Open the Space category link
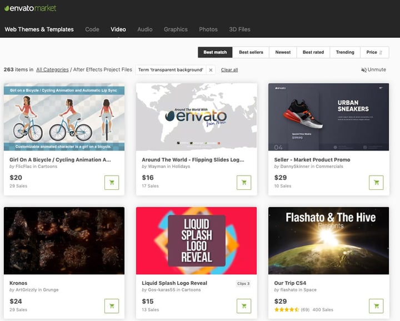Image resolution: width=400 pixels, height=321 pixels. tap(310, 290)
